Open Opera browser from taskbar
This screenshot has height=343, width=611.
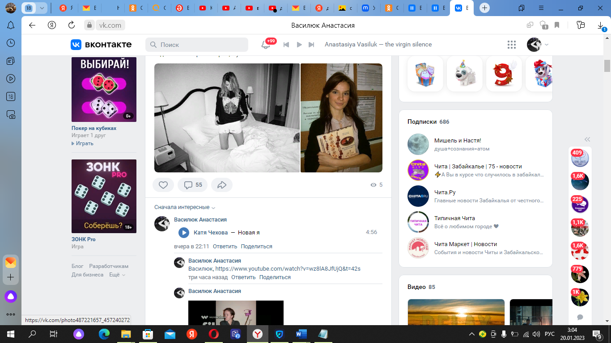pos(213,334)
